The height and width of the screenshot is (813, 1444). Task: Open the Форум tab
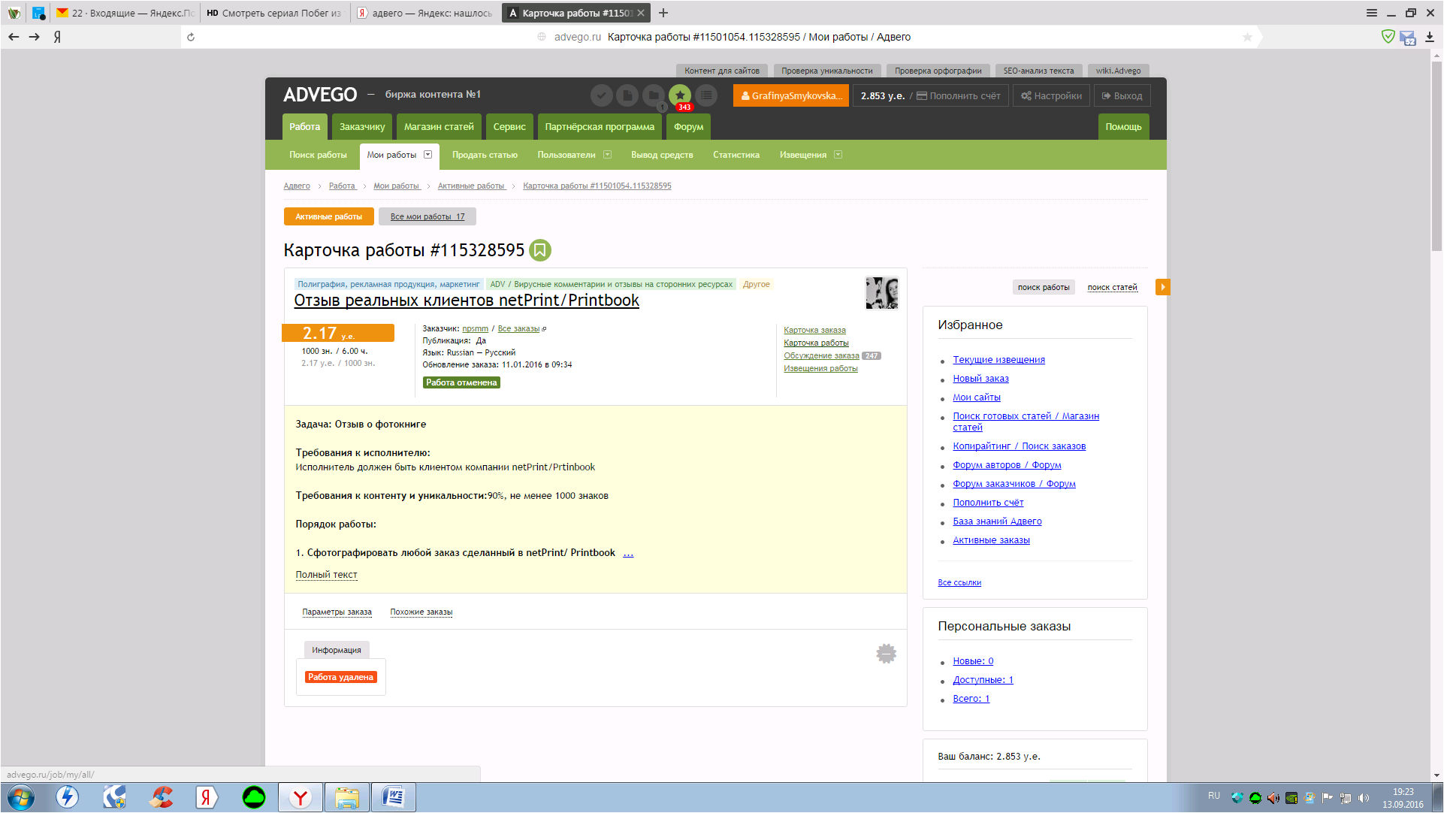(x=688, y=127)
